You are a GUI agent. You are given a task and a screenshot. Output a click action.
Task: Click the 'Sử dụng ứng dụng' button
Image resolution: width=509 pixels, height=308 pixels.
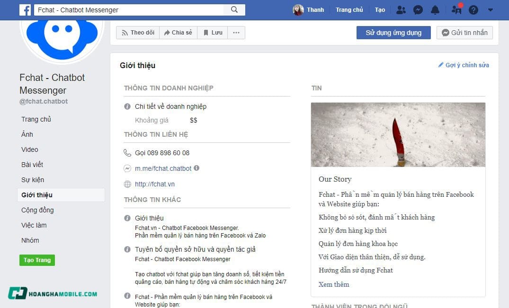(393, 32)
